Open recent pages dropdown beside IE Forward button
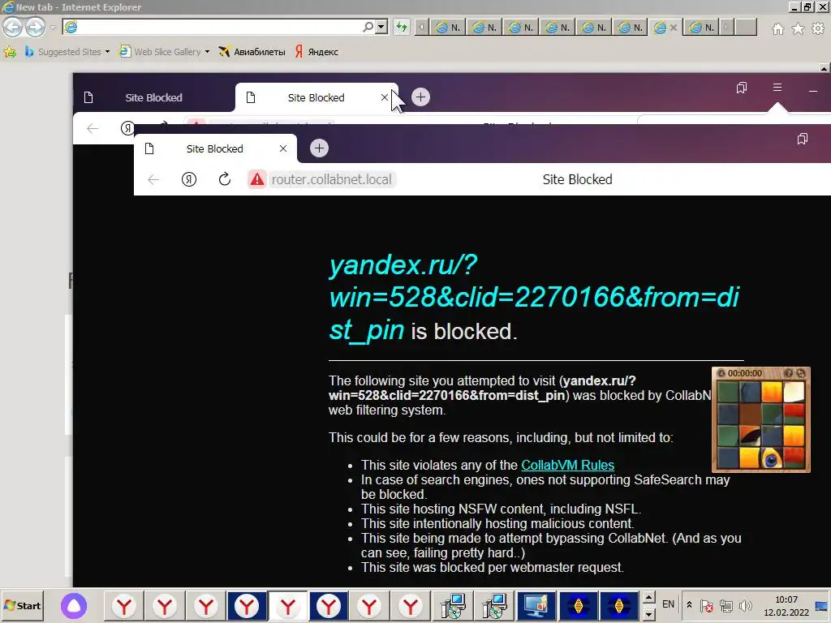The width and height of the screenshot is (831, 623). [x=53, y=28]
